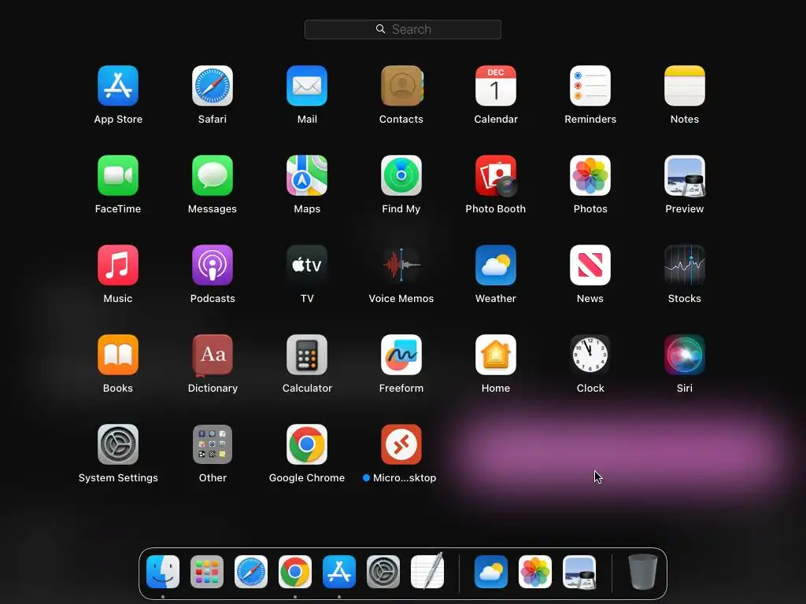
Task: Launch Photo Booth
Action: point(496,175)
